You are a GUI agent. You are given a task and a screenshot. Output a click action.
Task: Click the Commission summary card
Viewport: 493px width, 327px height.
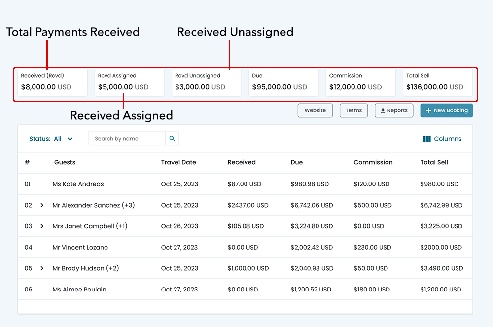(x=360, y=82)
